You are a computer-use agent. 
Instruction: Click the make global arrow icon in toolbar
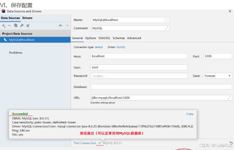[28, 25]
